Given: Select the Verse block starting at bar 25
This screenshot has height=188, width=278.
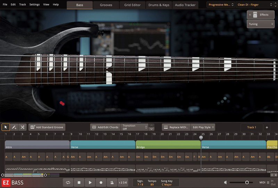Looking at the screenshot, I should coord(234,145).
